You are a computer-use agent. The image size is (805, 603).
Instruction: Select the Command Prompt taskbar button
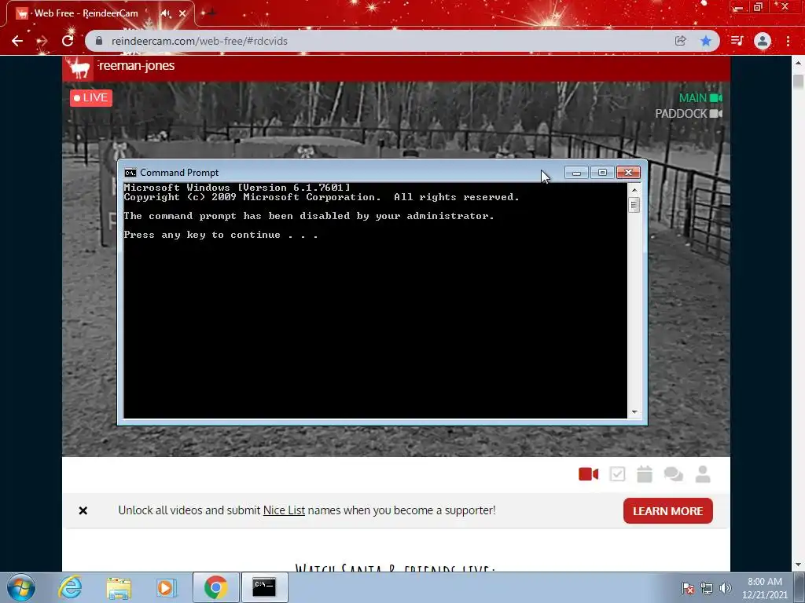tap(264, 587)
